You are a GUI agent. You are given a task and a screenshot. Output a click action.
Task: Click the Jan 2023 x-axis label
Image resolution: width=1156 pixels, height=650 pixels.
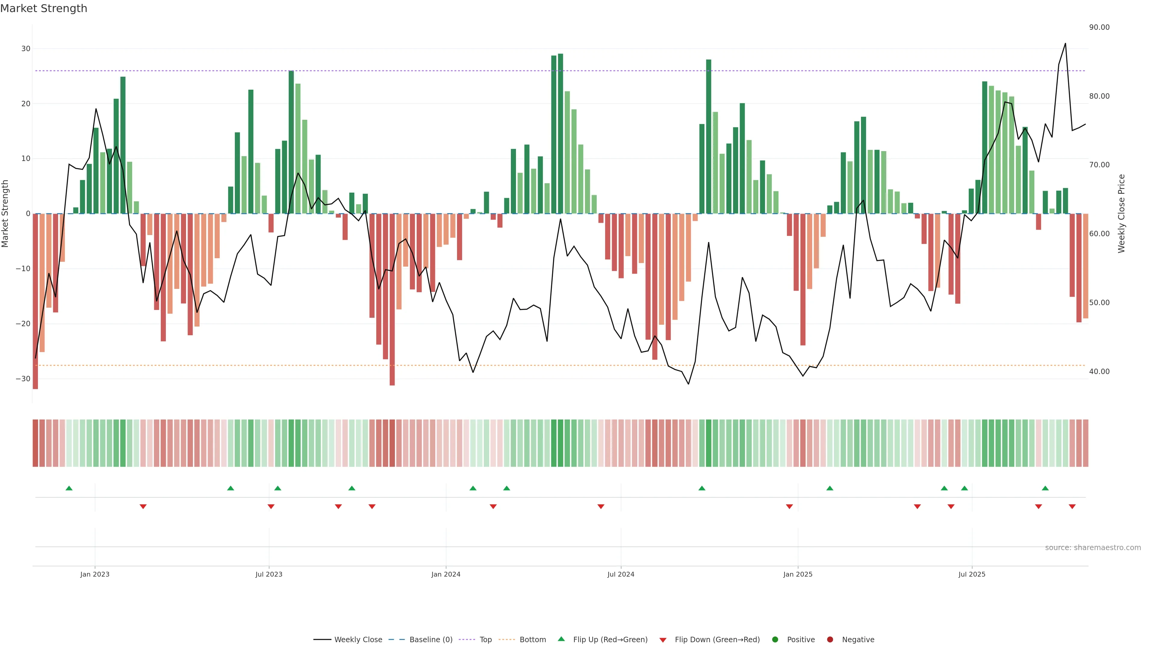[95, 574]
